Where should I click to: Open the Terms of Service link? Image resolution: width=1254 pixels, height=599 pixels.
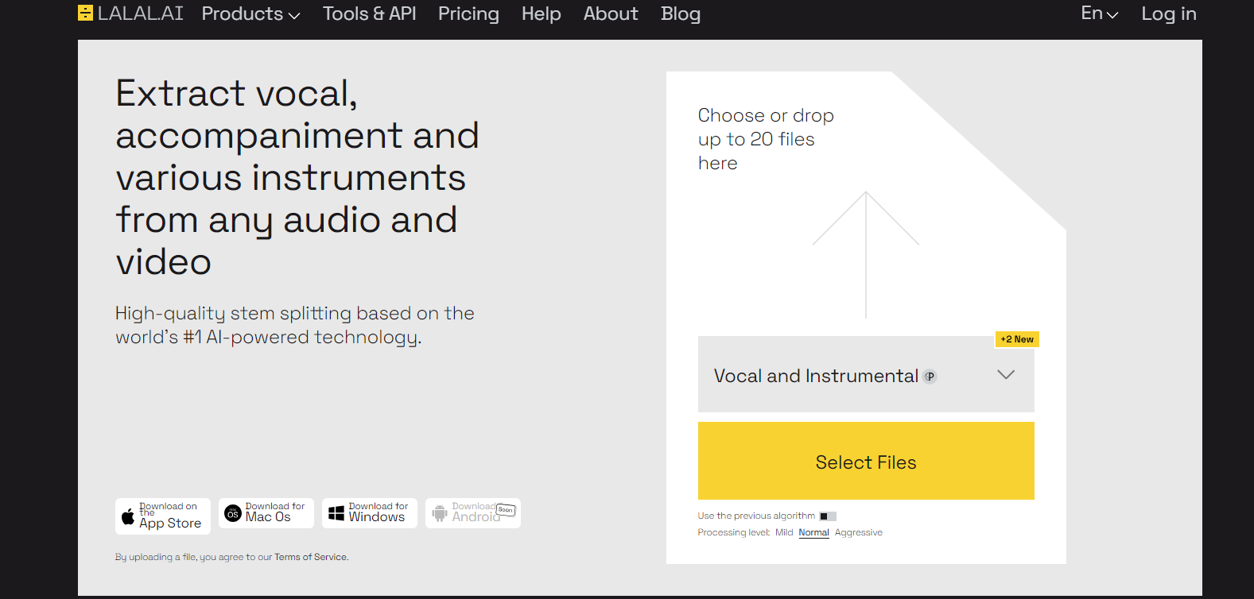click(x=311, y=557)
